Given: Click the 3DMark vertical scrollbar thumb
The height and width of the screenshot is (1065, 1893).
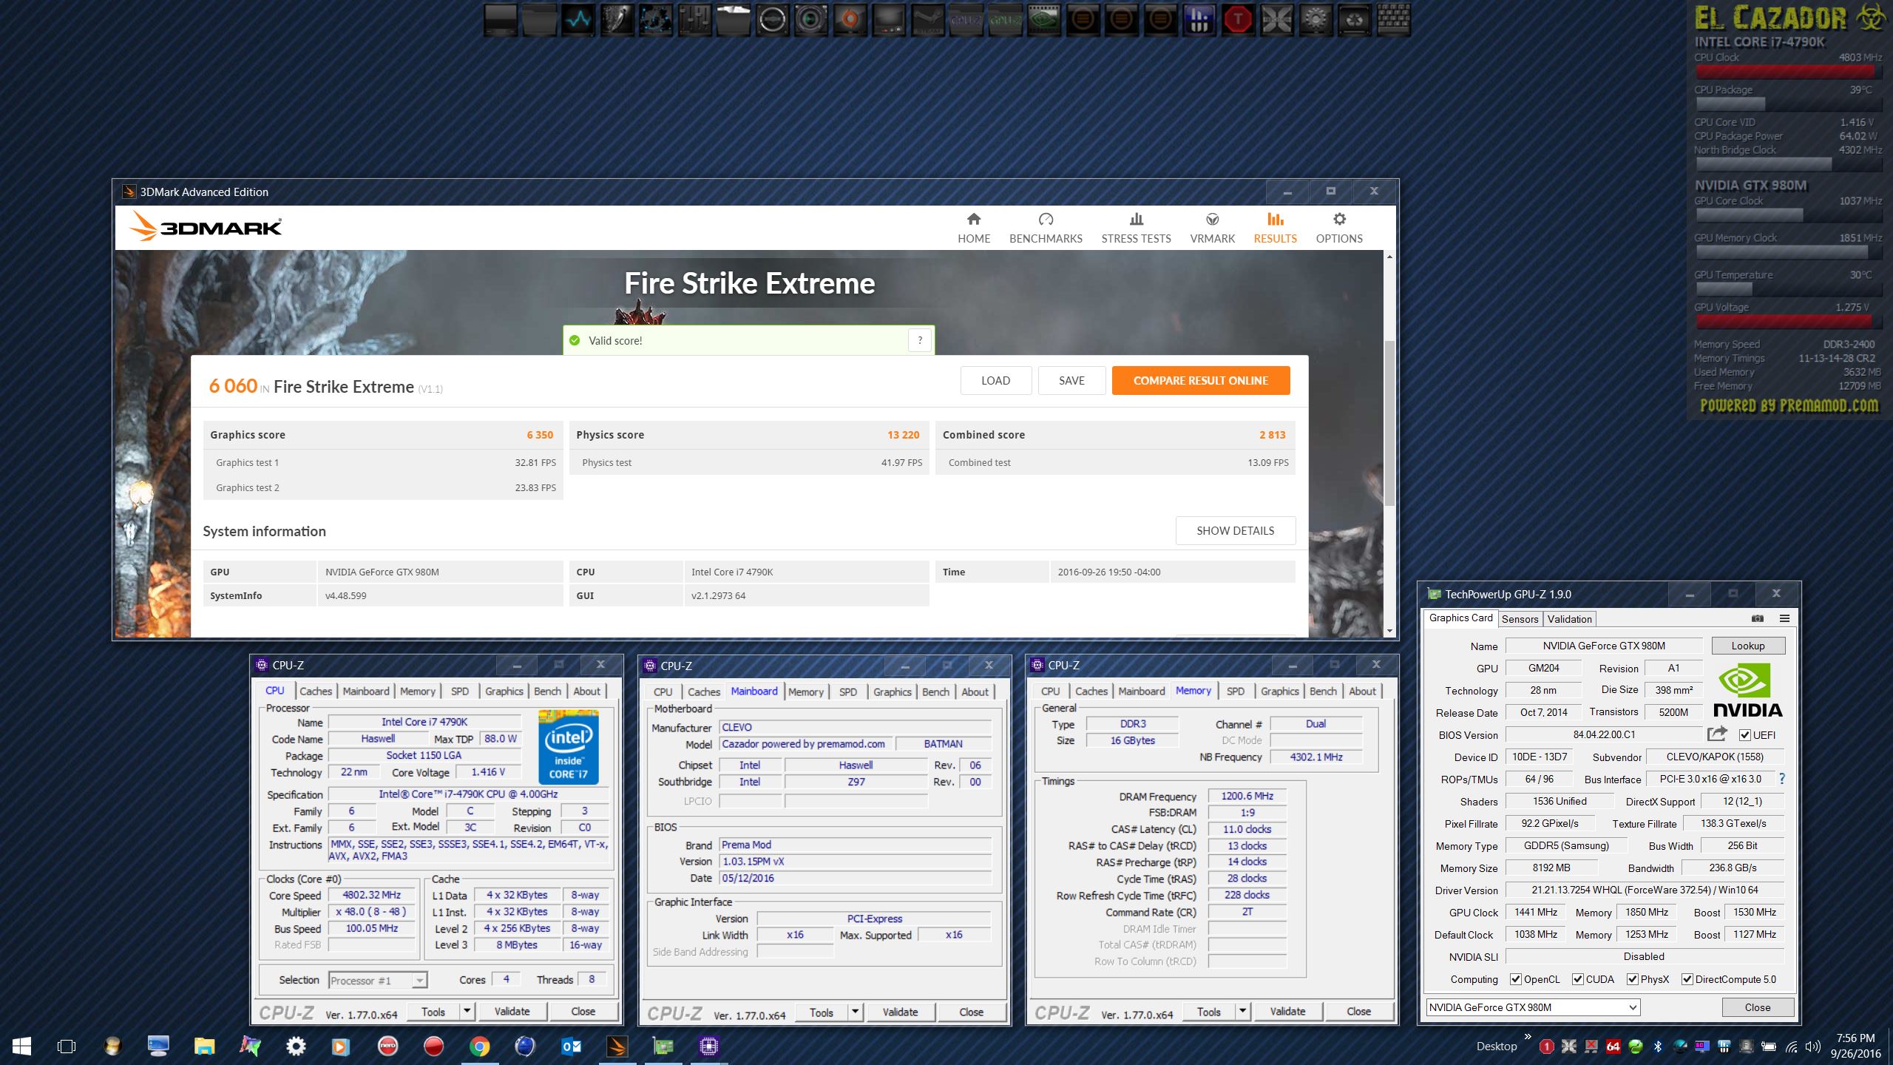Looking at the screenshot, I should point(1389,423).
